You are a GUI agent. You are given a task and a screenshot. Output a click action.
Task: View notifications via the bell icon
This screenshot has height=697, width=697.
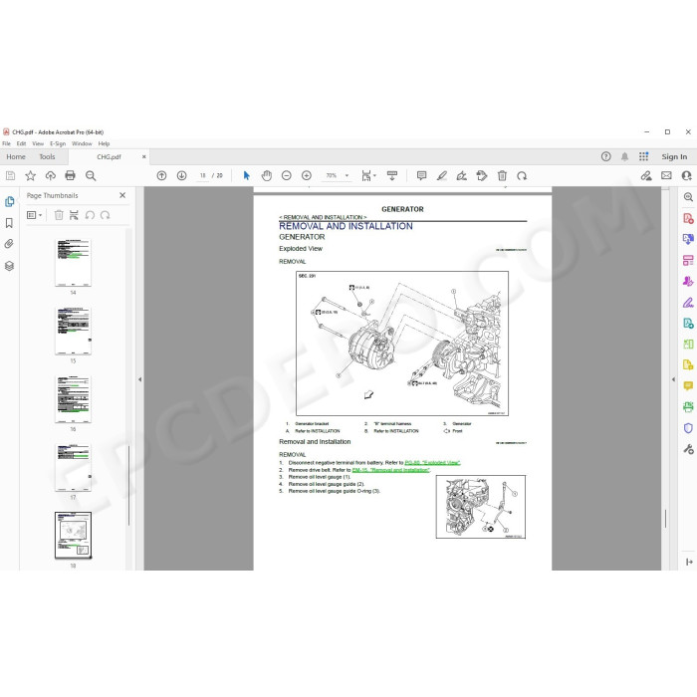[624, 156]
